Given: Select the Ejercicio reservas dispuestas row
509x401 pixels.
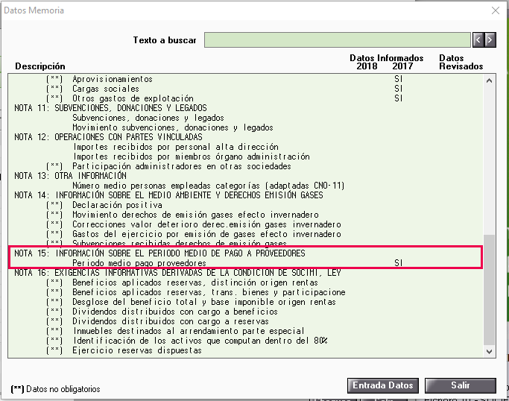Looking at the screenshot, I should click(246, 350).
